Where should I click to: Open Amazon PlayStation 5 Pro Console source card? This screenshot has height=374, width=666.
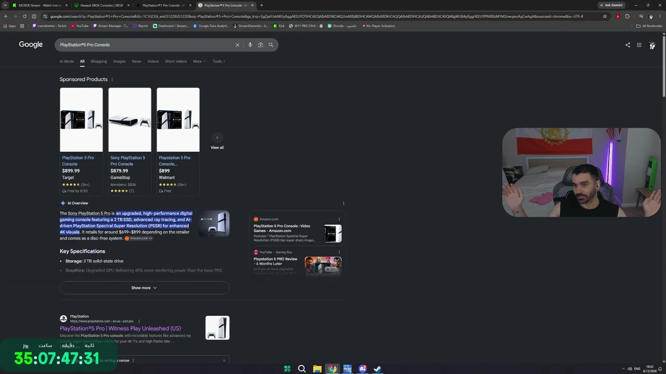click(298, 229)
